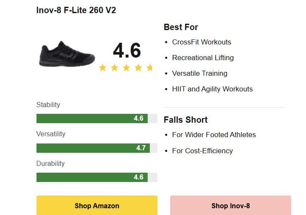This screenshot has height=215, width=306.
Task: Select the Versatile Training list item
Action: (199, 73)
